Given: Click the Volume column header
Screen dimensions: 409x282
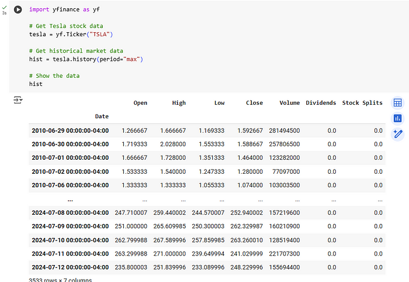Looking at the screenshot, I should (290, 103).
